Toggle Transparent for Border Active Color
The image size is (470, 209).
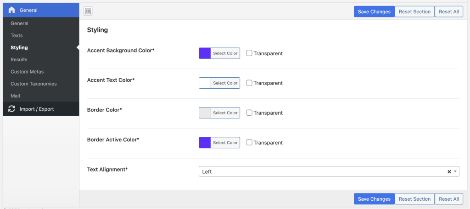pos(249,142)
